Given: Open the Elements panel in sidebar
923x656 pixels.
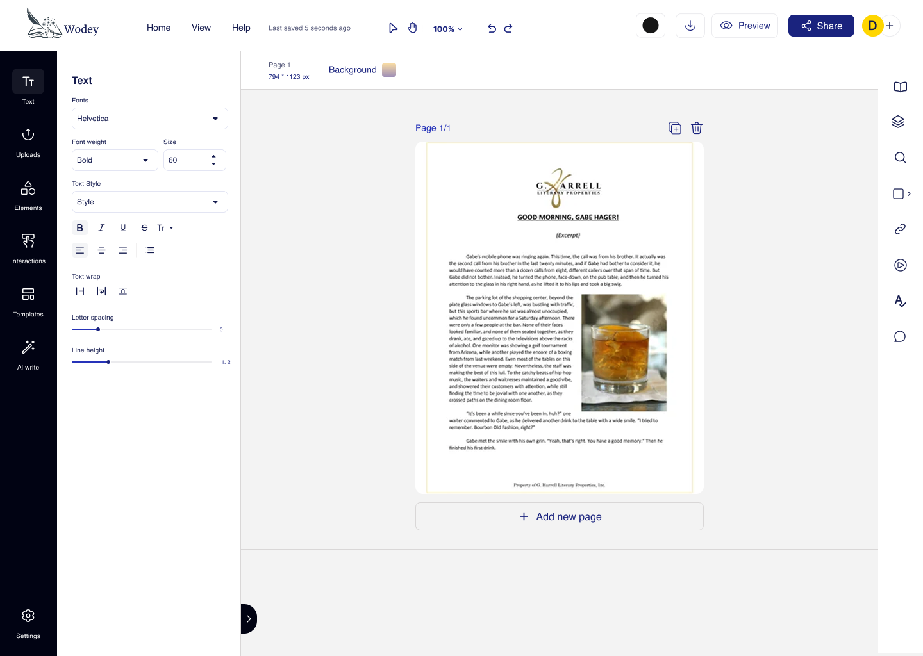Looking at the screenshot, I should [28, 195].
